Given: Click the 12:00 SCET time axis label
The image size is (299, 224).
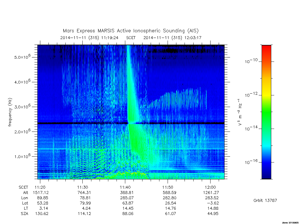Looking at the screenshot, I should [210, 187].
